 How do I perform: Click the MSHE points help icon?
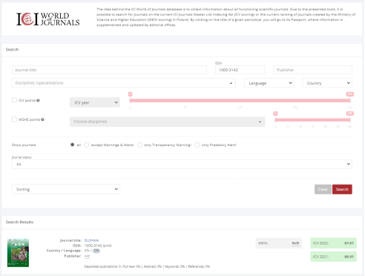(x=42, y=119)
